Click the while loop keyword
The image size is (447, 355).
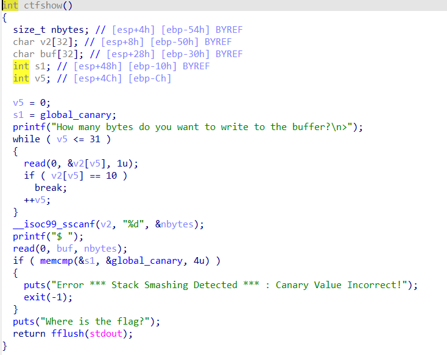click(26, 139)
